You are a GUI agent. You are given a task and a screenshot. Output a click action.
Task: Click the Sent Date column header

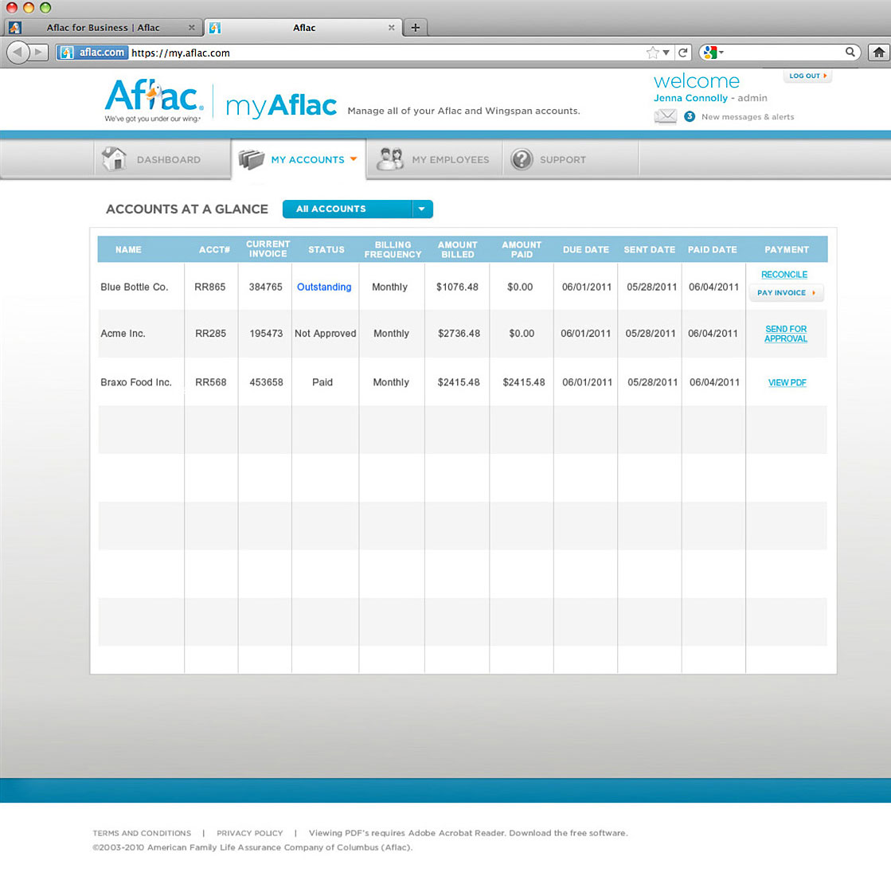[650, 249]
